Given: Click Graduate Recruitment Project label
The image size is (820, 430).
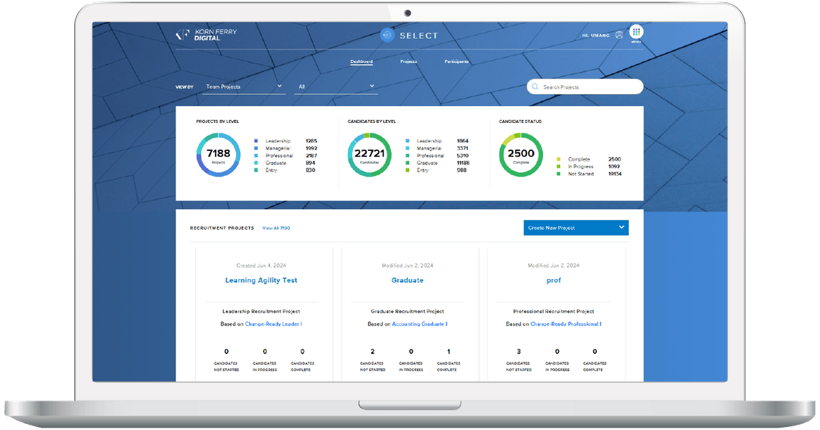Looking at the screenshot, I should click(408, 312).
